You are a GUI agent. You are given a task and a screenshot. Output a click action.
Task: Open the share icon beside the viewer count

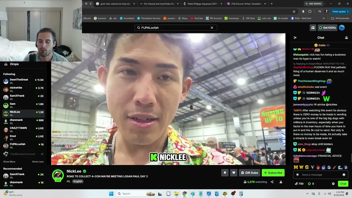click(272, 182)
